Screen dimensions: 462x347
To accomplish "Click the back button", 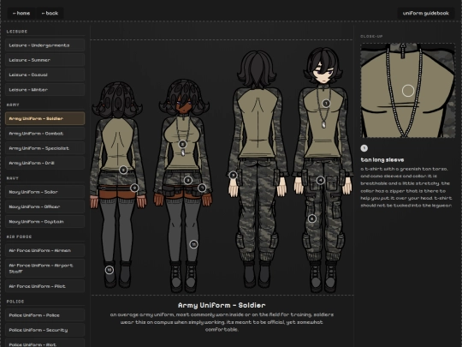I will (50, 13).
